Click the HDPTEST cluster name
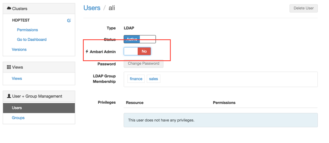The image size is (329, 143). click(x=21, y=20)
